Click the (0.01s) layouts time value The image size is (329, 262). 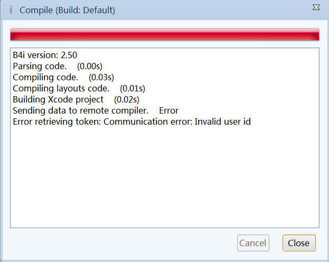coord(133,88)
